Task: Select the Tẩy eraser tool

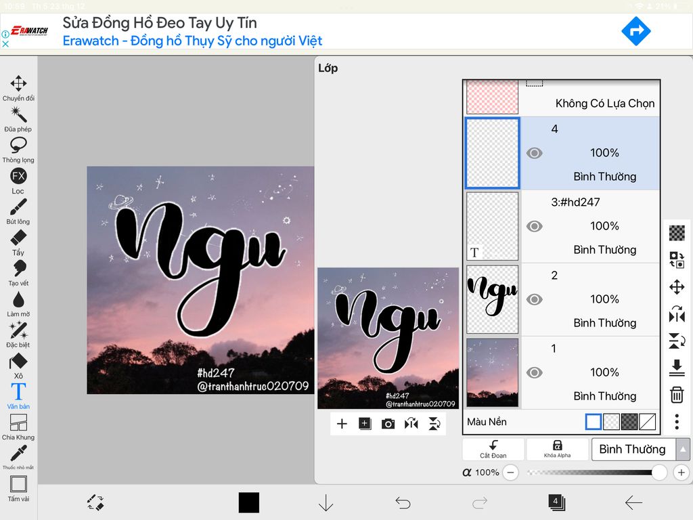Action: [18, 242]
